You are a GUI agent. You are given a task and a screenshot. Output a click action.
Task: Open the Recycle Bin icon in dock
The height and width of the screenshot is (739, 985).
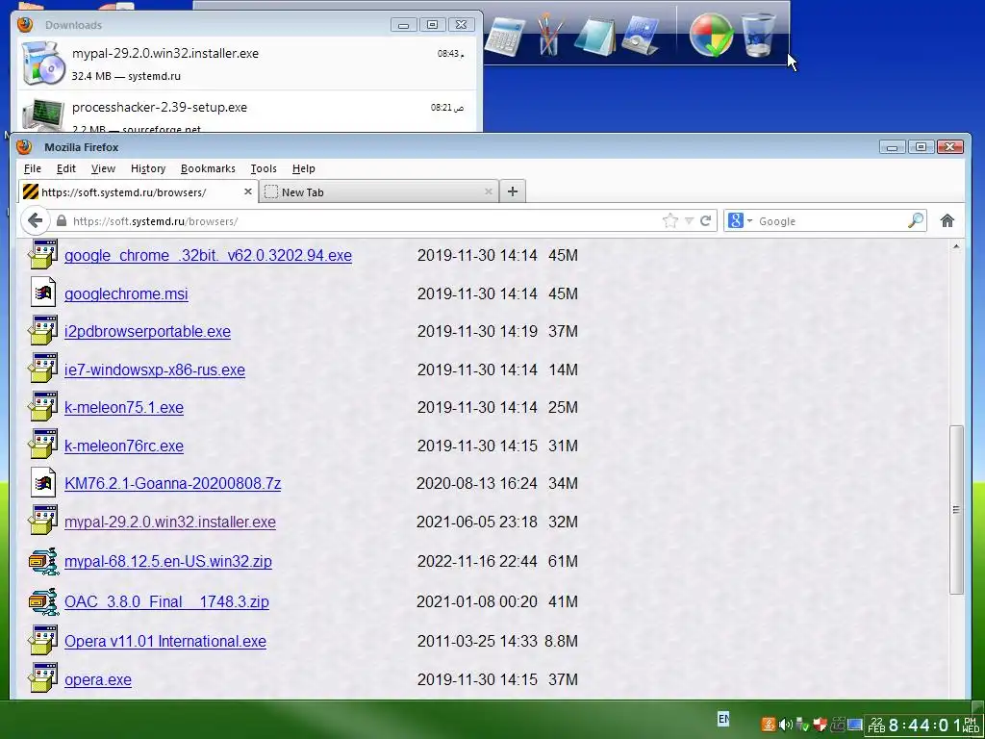pyautogui.click(x=758, y=36)
